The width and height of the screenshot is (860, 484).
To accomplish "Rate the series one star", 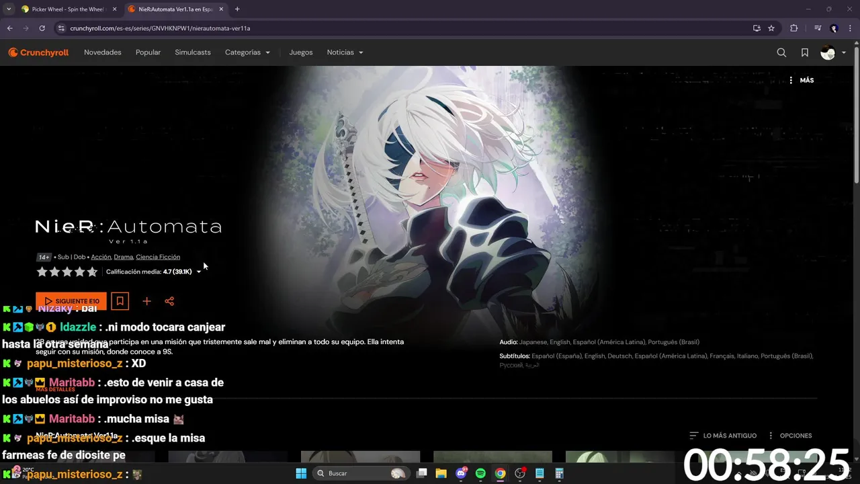I will (42, 272).
